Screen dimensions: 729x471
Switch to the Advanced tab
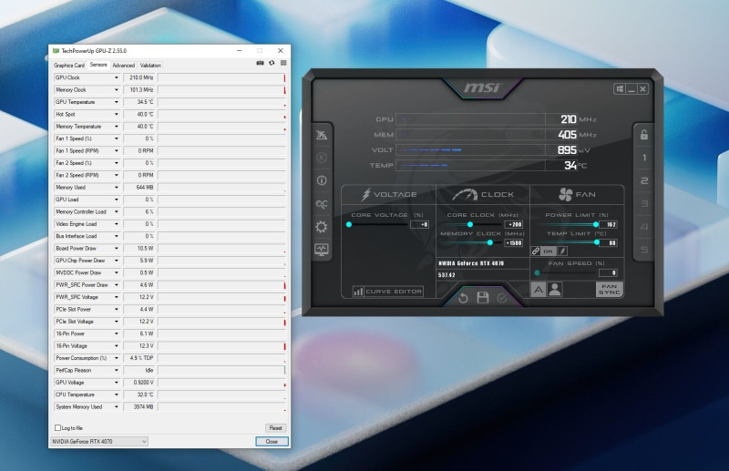(123, 65)
